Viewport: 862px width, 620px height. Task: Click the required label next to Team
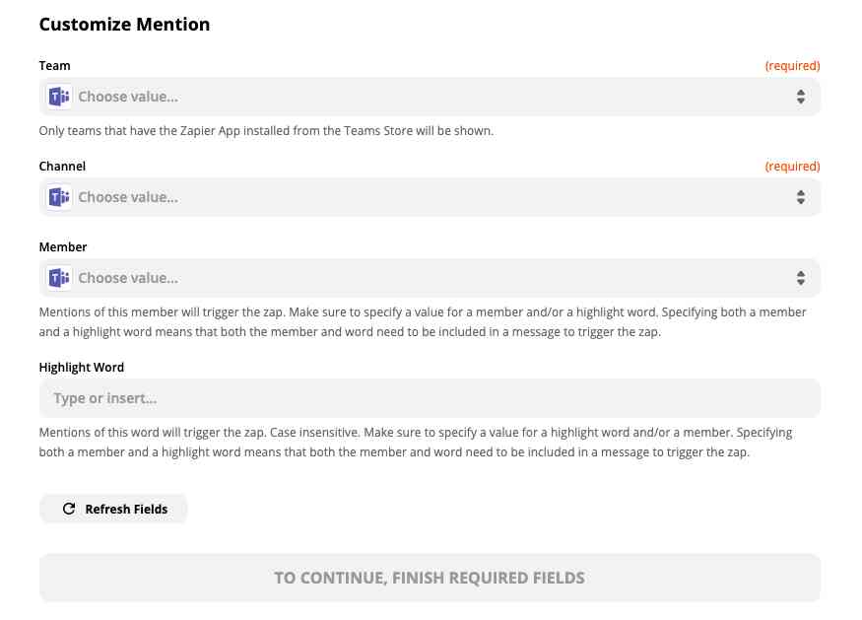tap(793, 65)
